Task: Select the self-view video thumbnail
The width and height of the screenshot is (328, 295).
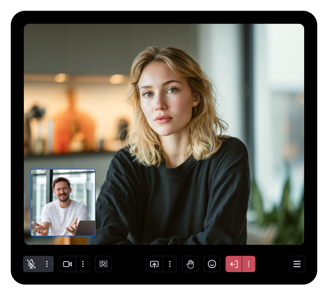Action: [63, 202]
